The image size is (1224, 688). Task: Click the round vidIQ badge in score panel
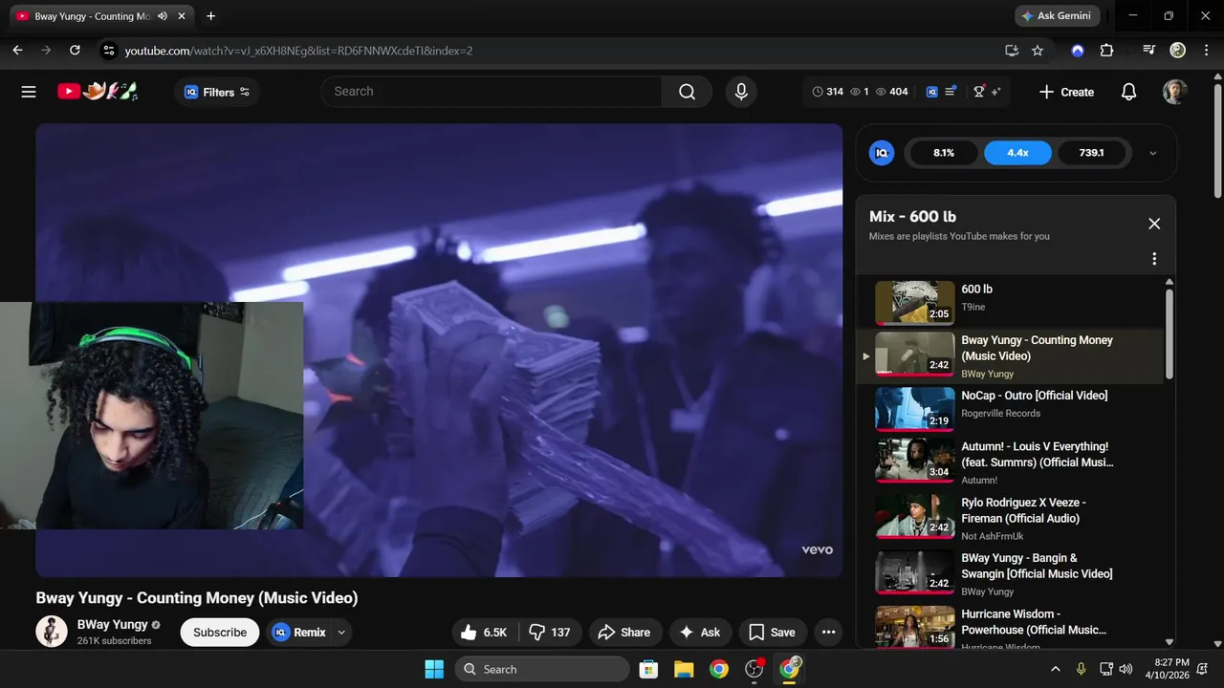(882, 153)
